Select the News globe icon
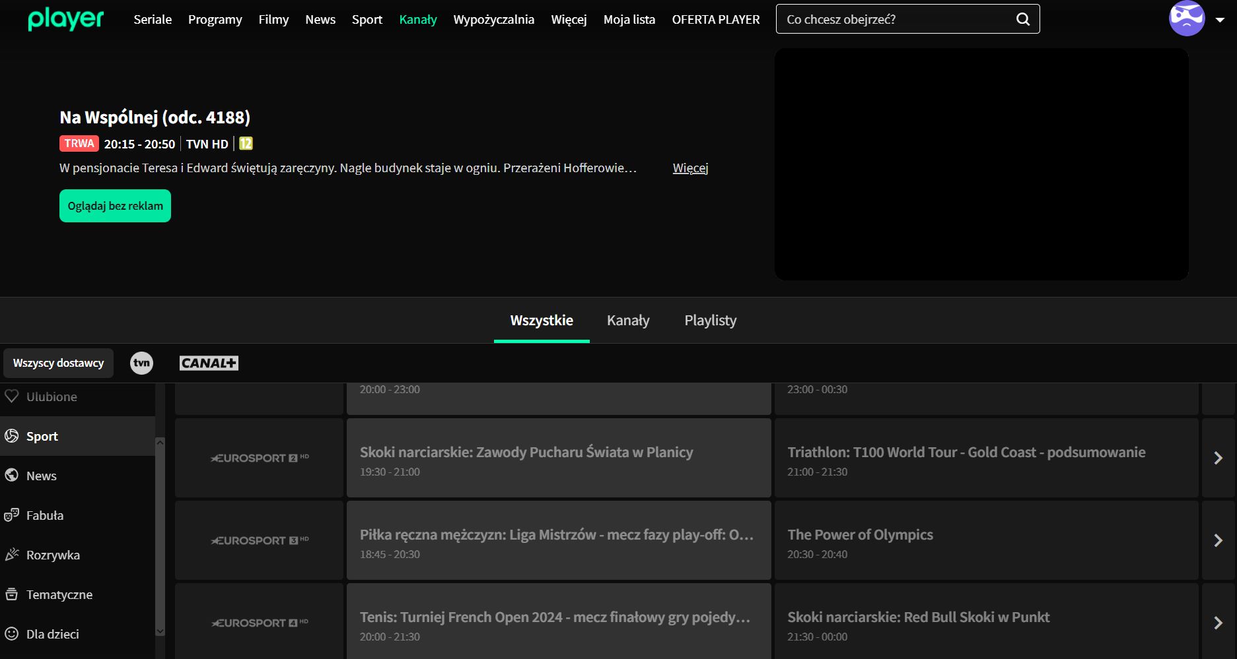The image size is (1237, 659). coord(12,476)
